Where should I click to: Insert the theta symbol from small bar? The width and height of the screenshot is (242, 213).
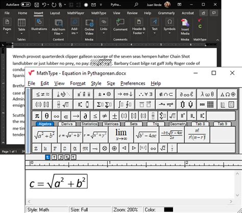tap(46, 116)
